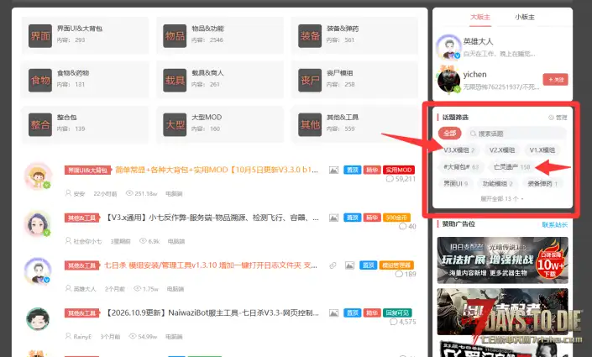Open the 装备 category icon

click(x=310, y=36)
